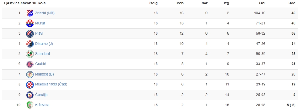Click the Dinamo (J) club crest
The width and height of the screenshot is (300, 111).
coord(30,44)
